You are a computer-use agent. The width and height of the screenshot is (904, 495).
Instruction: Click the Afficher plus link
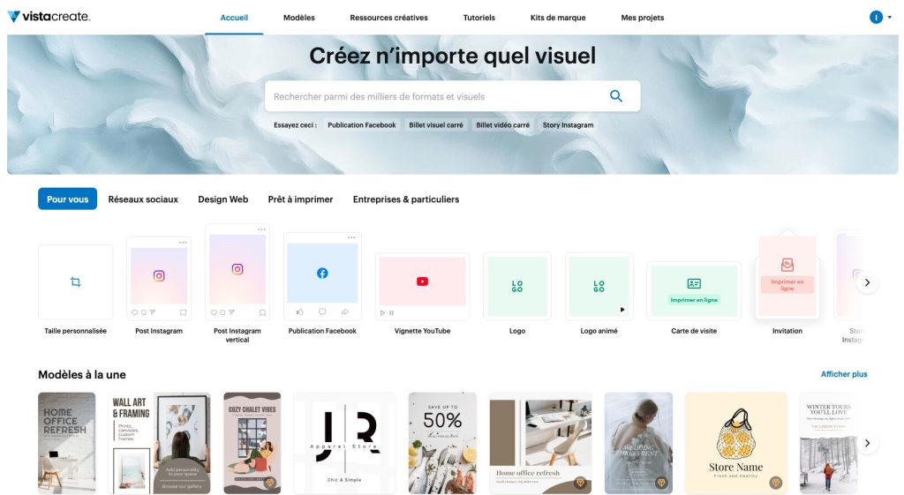(x=844, y=374)
